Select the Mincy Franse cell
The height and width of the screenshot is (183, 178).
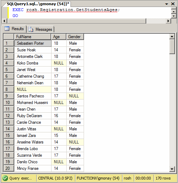pyautogui.click(x=33, y=168)
